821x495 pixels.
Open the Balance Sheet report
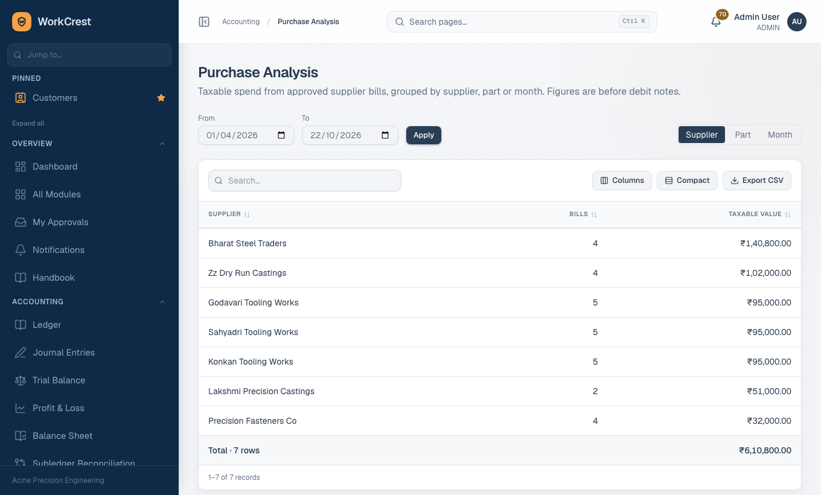tap(89, 436)
